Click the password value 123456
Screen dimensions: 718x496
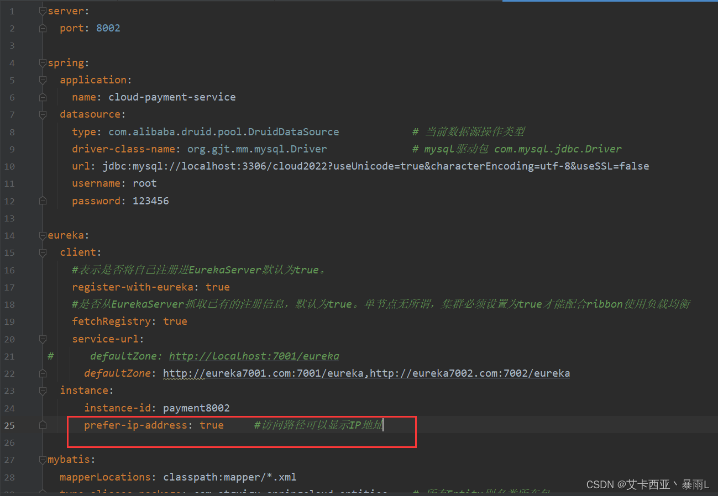pos(151,200)
